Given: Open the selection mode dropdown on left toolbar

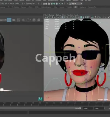Looking at the screenshot, I should [3, 20].
